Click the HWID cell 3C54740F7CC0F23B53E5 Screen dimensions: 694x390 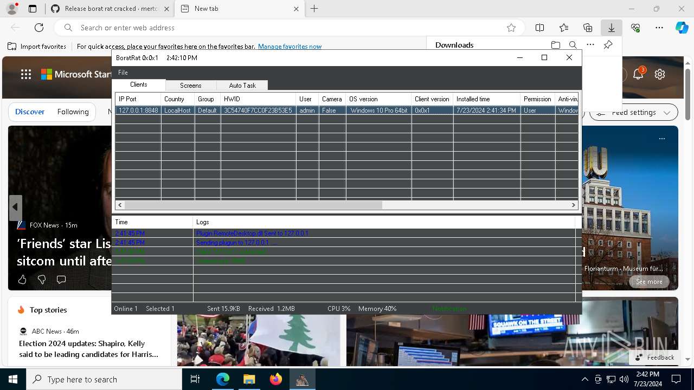258,110
